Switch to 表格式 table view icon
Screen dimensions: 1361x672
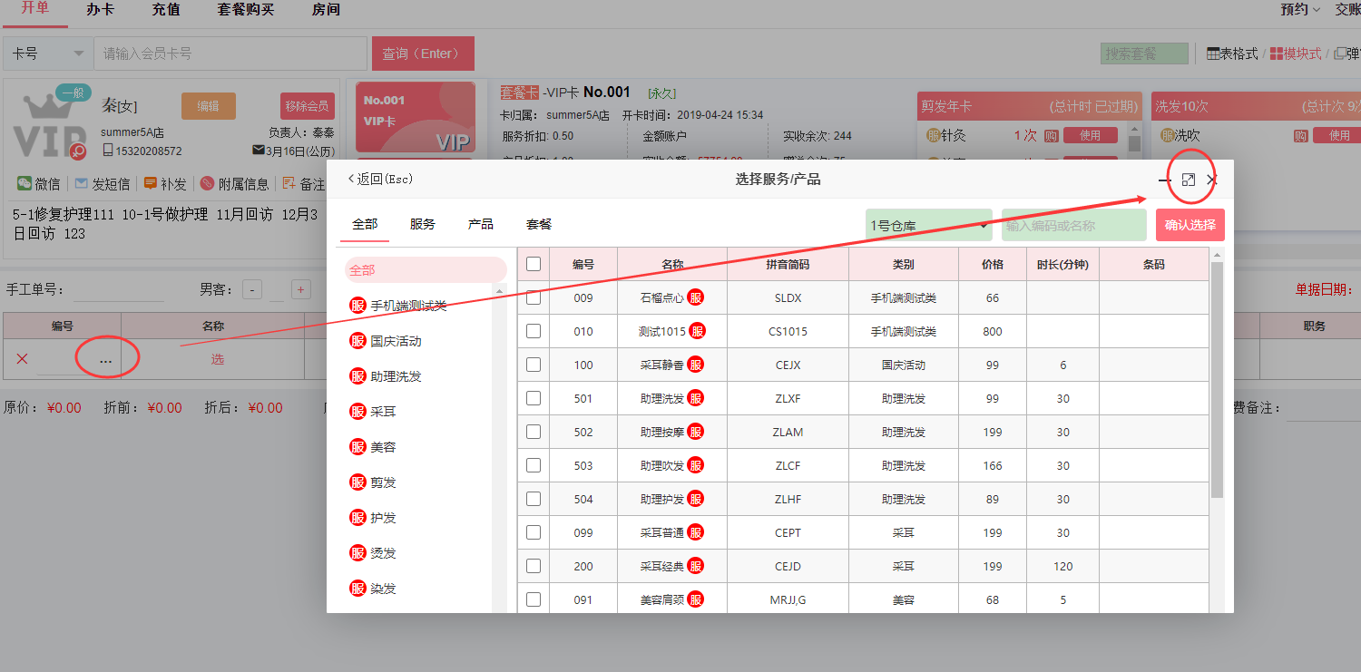tap(1213, 54)
